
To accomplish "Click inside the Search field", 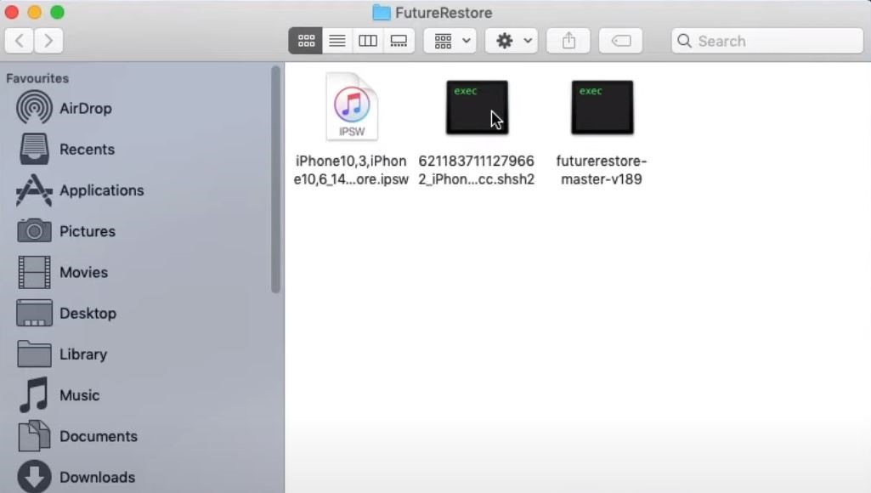I will click(765, 40).
